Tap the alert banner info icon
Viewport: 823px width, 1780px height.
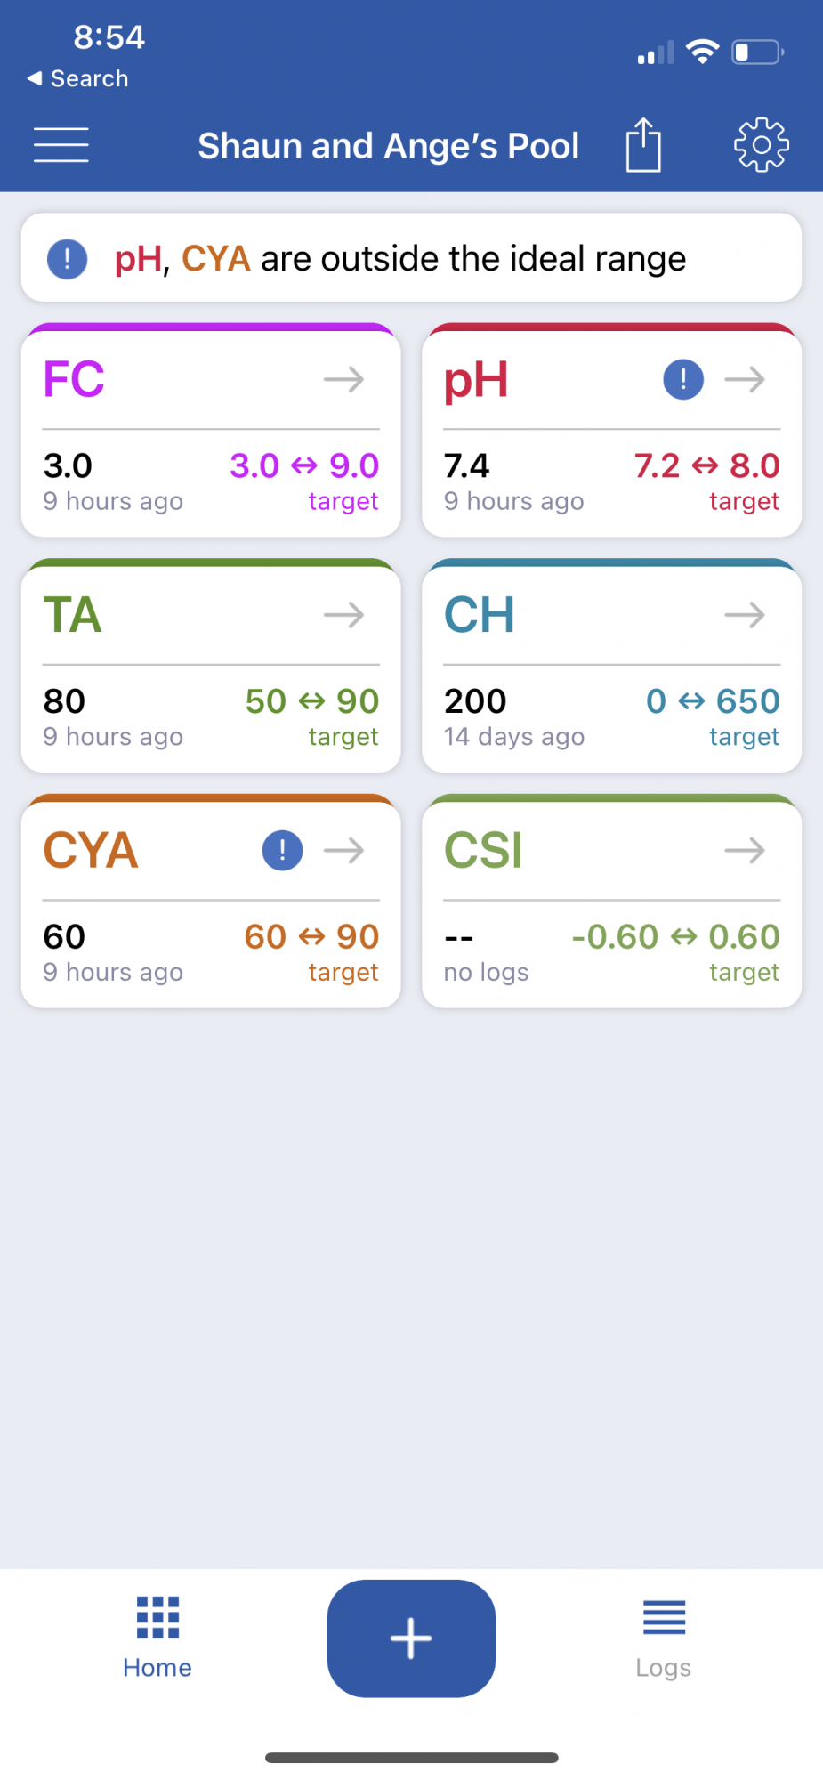click(68, 260)
